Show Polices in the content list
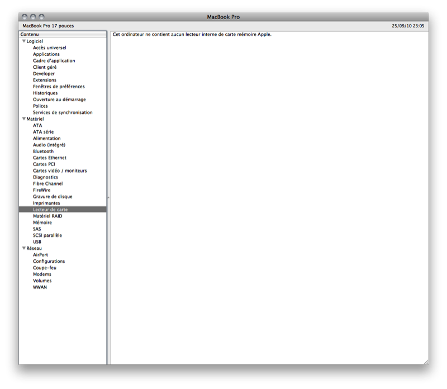The height and width of the screenshot is (389, 447). click(x=40, y=106)
